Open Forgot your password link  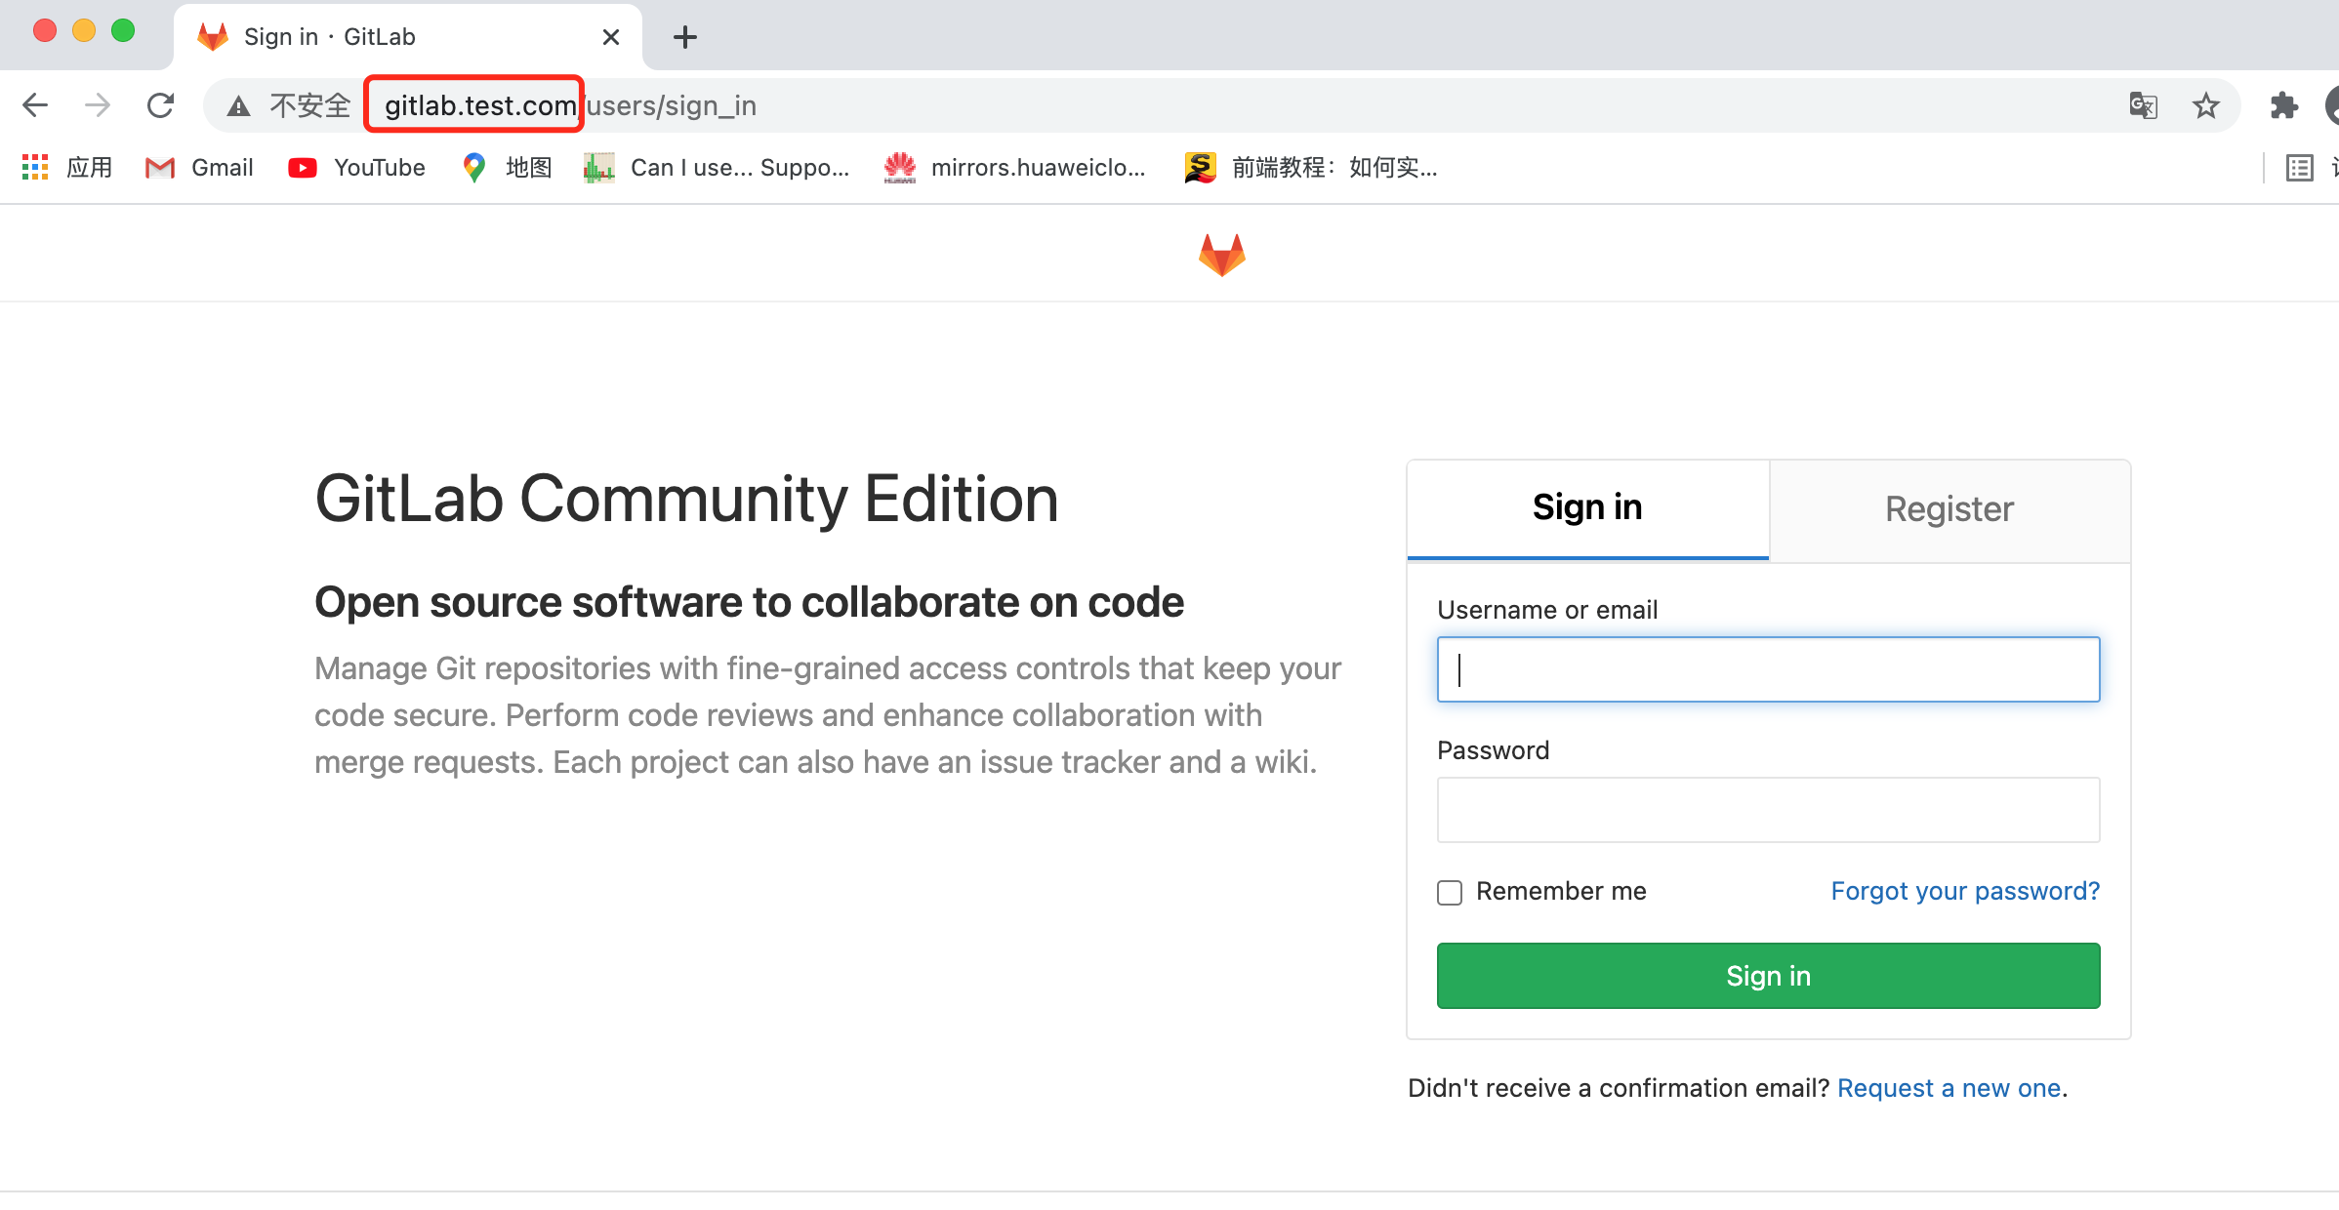[x=1965, y=890]
